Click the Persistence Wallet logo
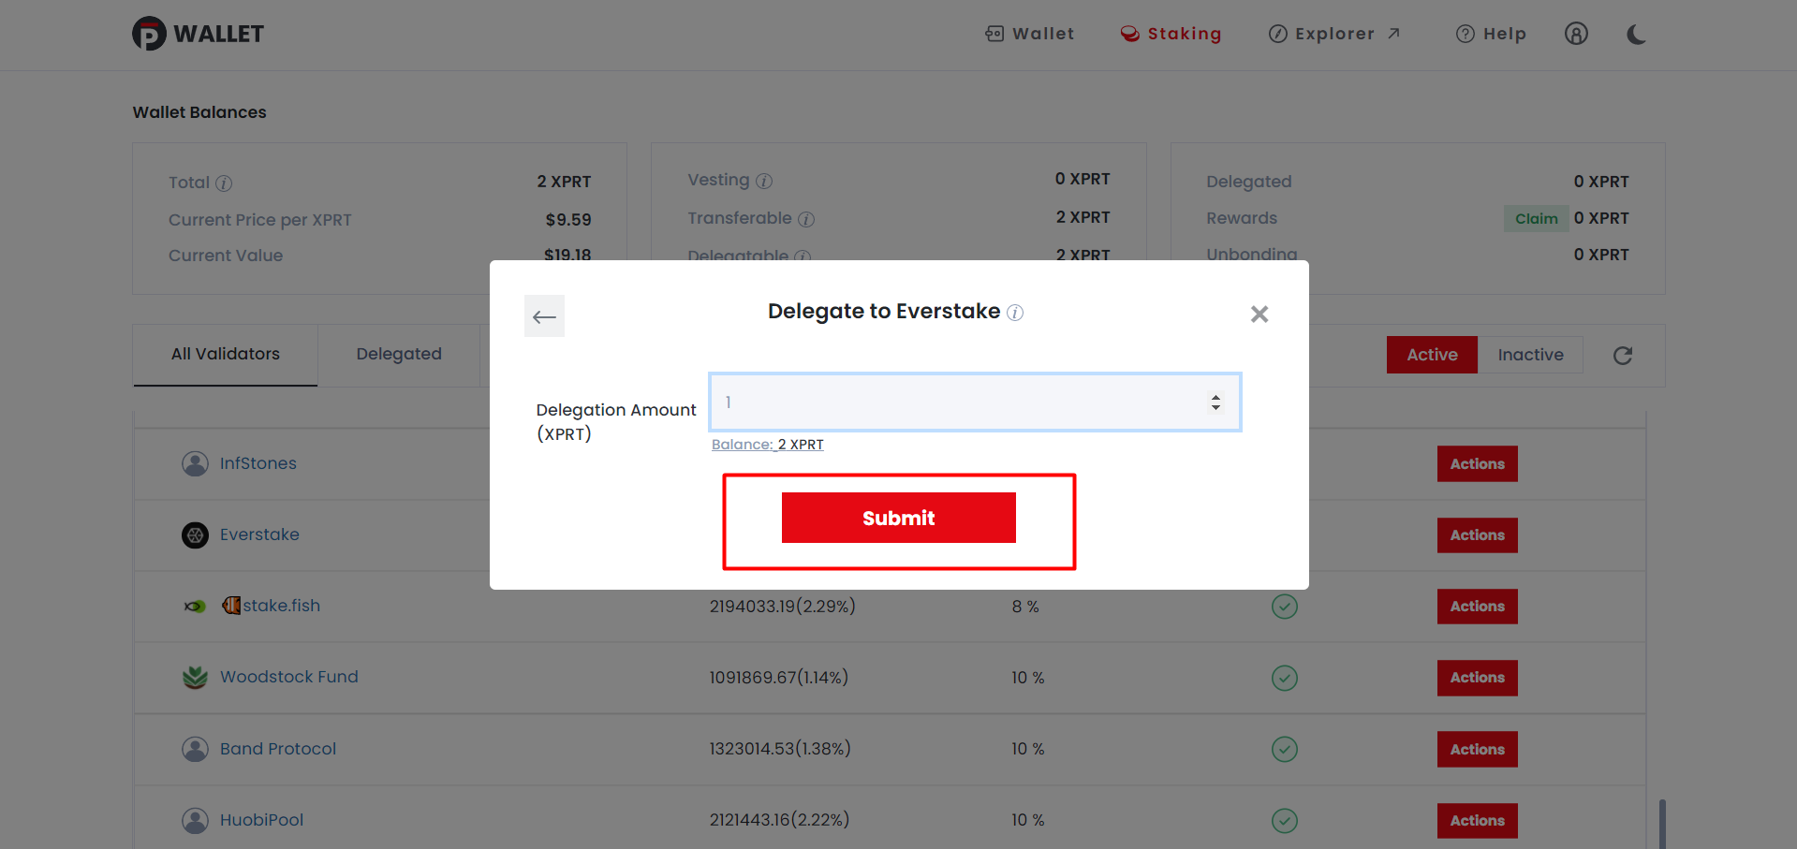 coord(198,34)
